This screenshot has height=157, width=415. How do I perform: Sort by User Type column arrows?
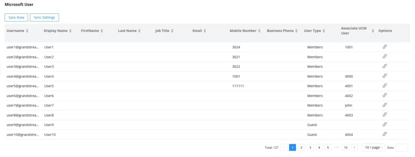324,31
